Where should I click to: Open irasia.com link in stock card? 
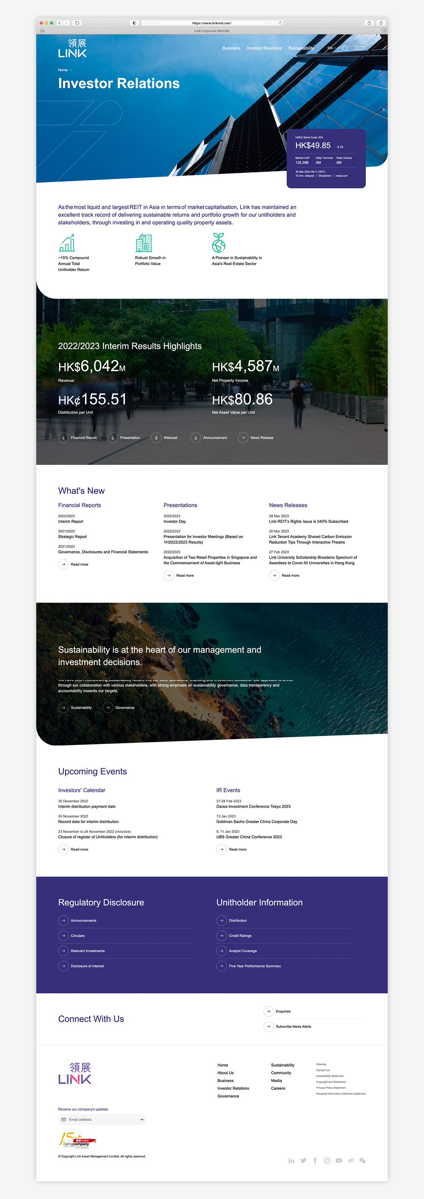342,176
